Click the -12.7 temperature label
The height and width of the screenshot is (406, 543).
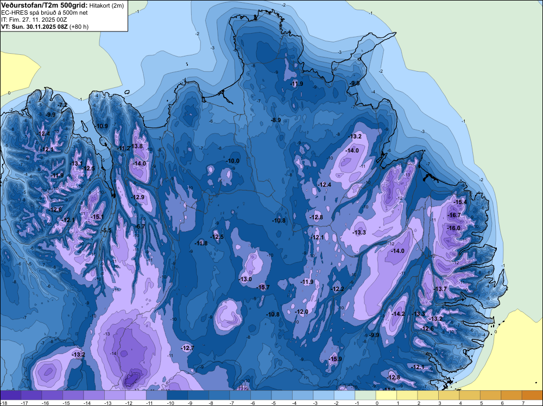pos(187,348)
